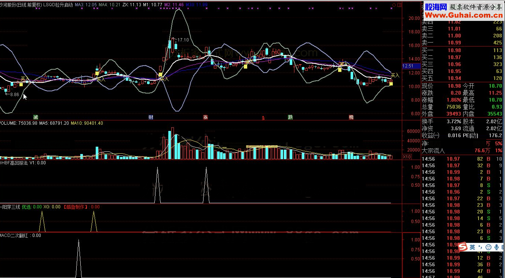Click the Guhai.com.cn website banner
The width and height of the screenshot is (505, 278).
click(464, 11)
